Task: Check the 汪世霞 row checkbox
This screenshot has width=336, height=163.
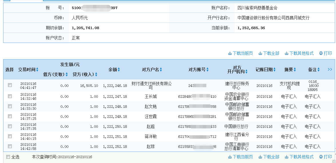Action: tap(10, 116)
